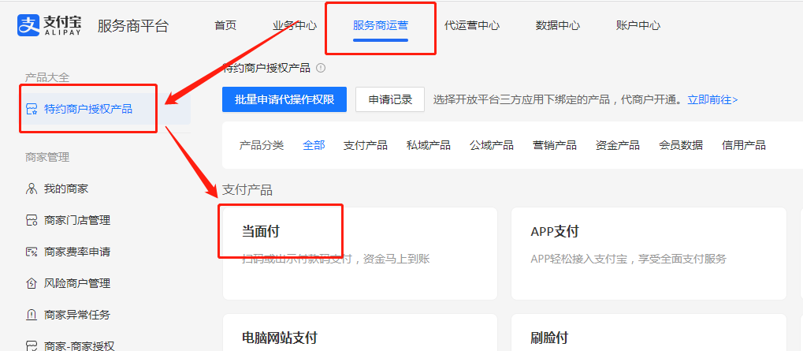Click the 商家费率申请 rate icon
This screenshot has width=803, height=351.
click(32, 252)
